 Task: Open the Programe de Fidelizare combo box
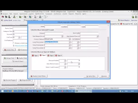click(42, 20)
